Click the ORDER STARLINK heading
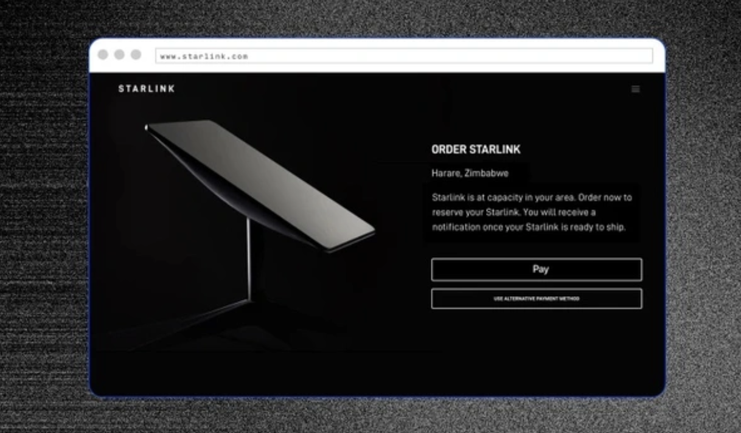741x433 pixels. 476,150
